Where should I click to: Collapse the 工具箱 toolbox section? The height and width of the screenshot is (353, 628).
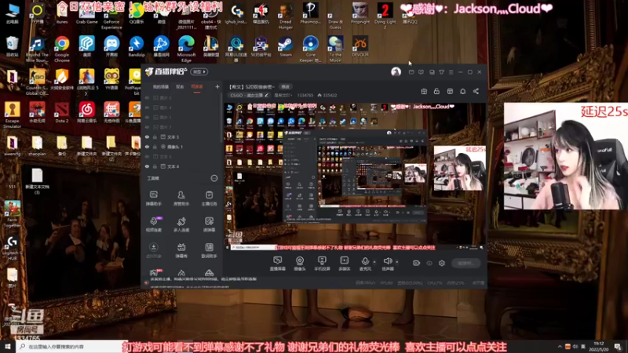[214, 178]
